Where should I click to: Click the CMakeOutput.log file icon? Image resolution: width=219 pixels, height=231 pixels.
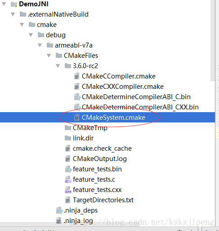tap(67, 159)
